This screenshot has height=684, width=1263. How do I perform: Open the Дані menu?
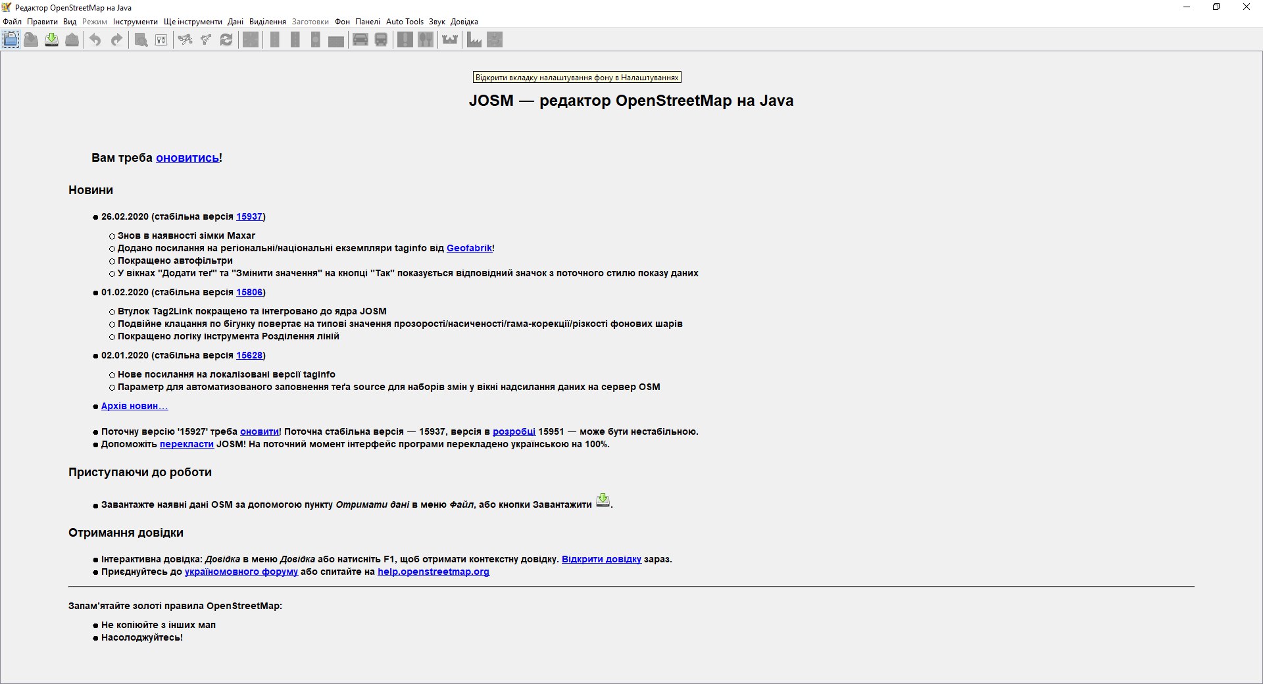235,22
